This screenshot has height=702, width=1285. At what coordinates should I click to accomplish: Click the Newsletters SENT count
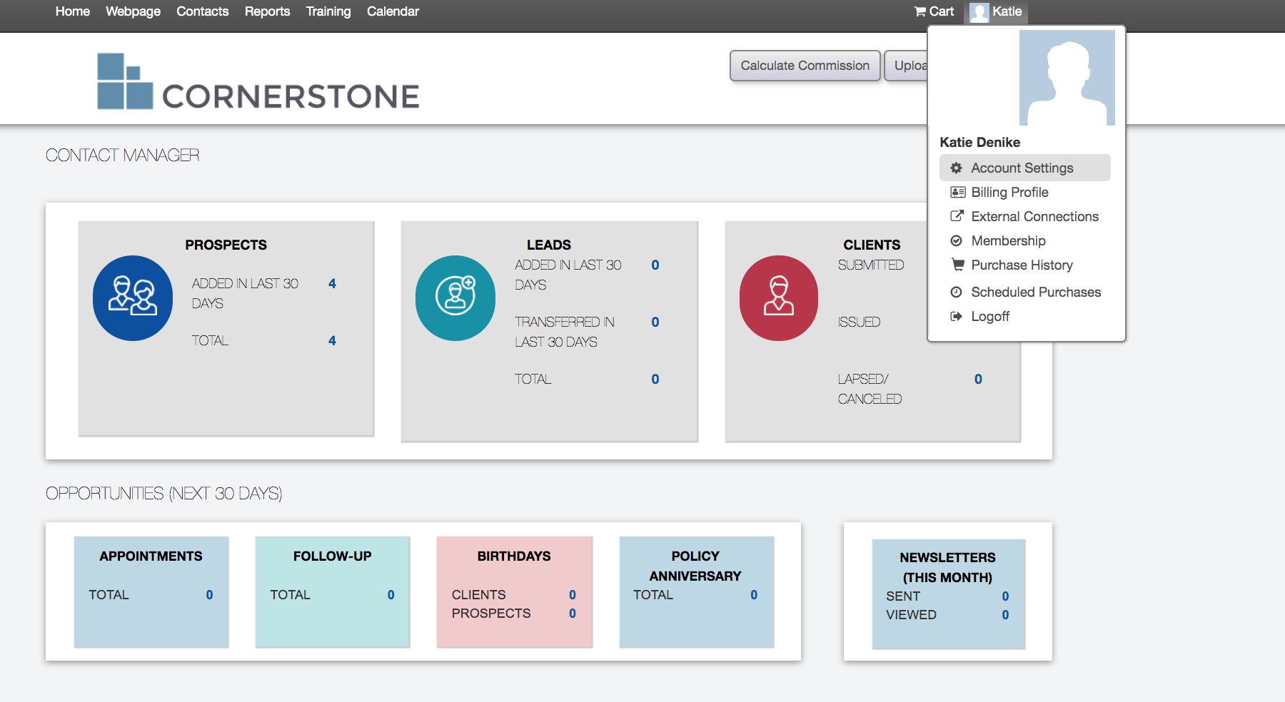pyautogui.click(x=1005, y=596)
